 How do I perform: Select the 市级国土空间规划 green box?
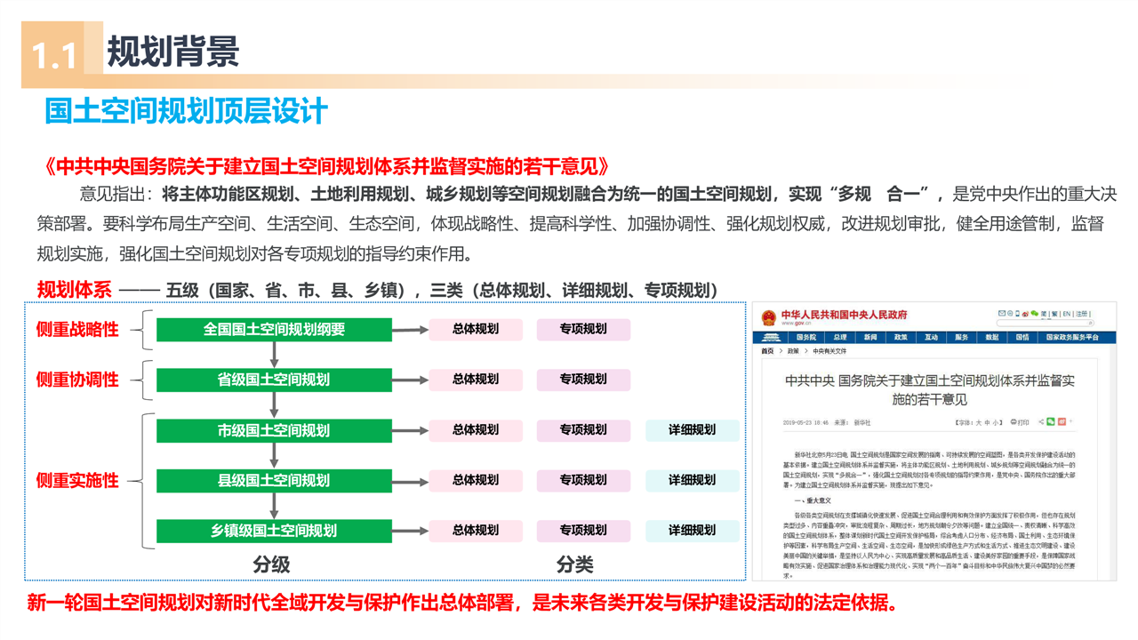274,430
